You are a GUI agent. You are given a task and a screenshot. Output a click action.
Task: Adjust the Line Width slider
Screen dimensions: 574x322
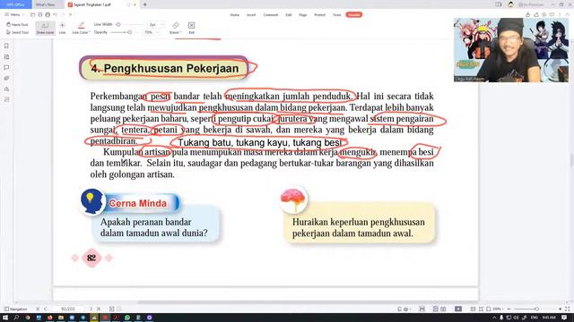(129, 24)
